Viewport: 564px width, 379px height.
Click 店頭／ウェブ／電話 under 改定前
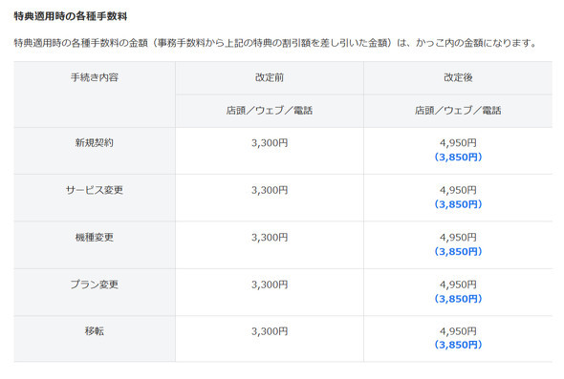click(270, 111)
